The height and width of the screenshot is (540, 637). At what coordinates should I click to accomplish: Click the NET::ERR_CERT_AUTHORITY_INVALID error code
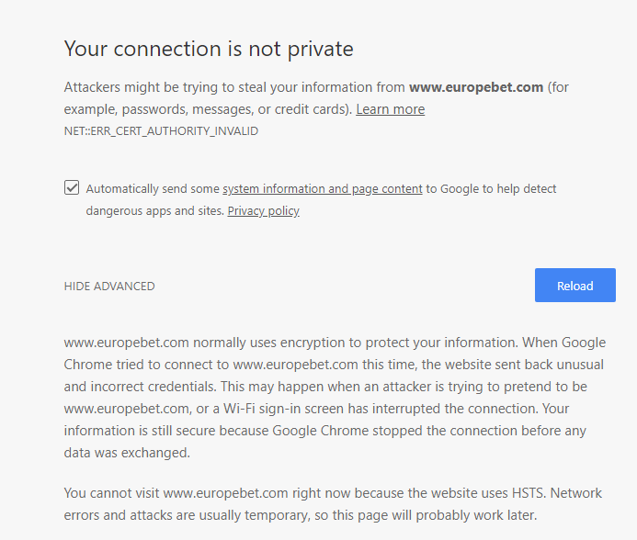[x=161, y=131]
